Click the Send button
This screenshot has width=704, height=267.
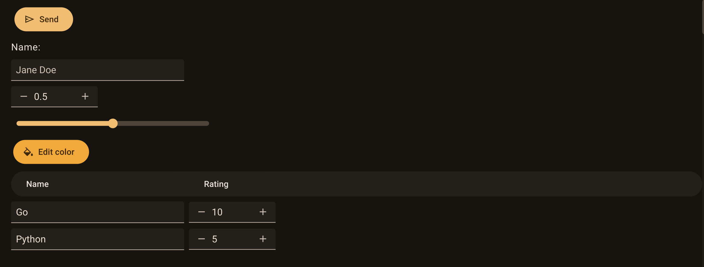coord(44,19)
